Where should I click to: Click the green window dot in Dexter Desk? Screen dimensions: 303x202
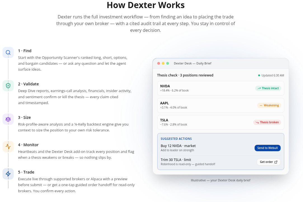pyautogui.click(x=168, y=63)
